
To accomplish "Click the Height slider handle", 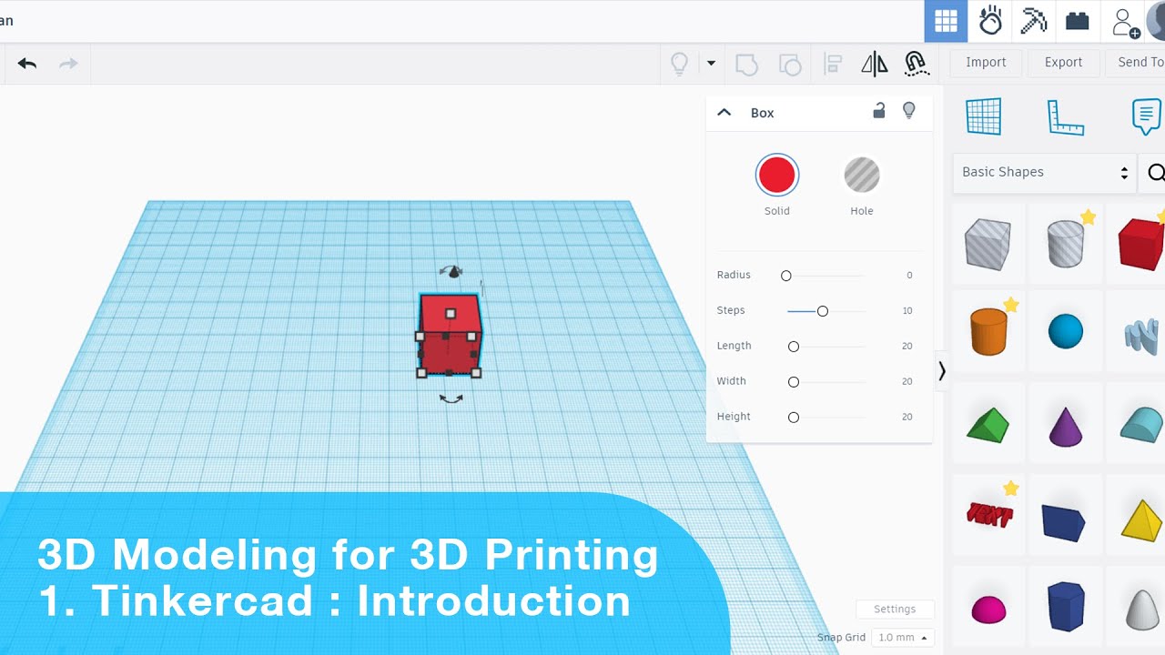I will click(x=794, y=418).
